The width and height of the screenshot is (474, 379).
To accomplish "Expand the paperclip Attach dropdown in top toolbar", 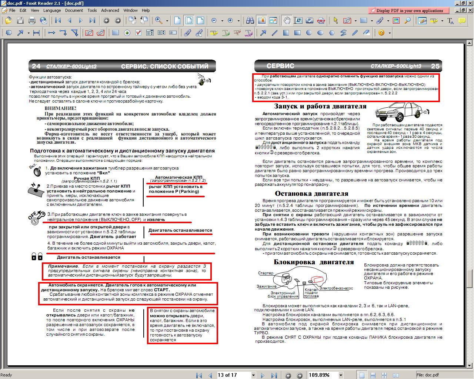I will tap(388, 21).
